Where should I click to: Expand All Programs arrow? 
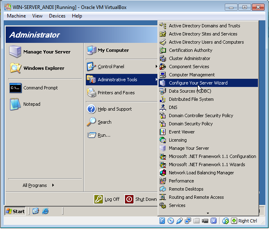tap(53, 185)
